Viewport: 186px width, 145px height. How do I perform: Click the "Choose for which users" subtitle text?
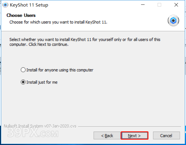click(58, 22)
